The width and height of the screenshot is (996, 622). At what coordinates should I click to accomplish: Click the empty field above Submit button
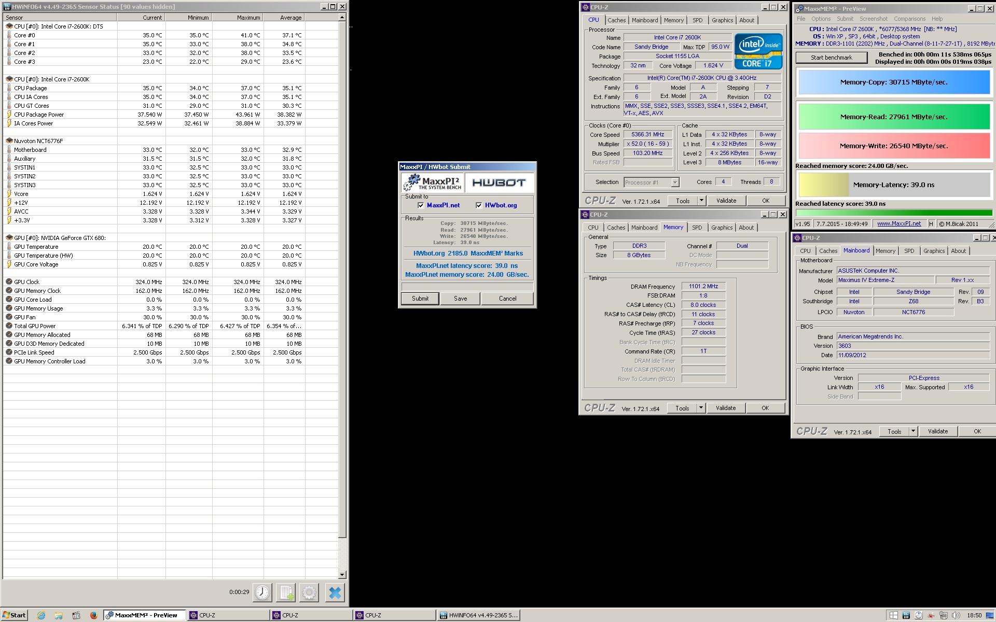tap(467, 287)
